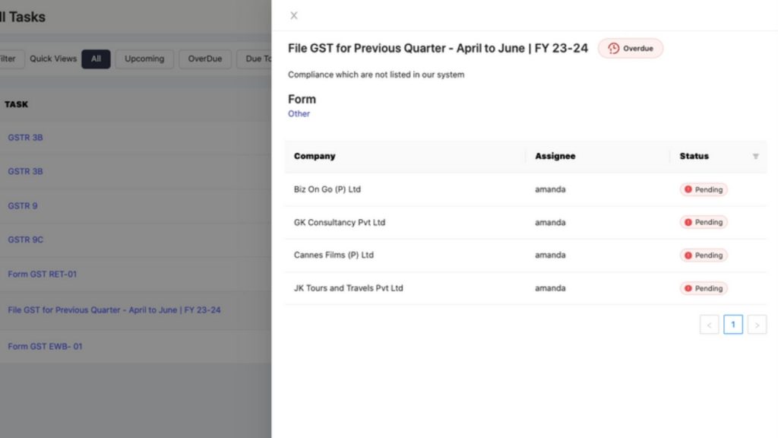778x438 pixels.
Task: Open the Other form link
Action: (299, 114)
